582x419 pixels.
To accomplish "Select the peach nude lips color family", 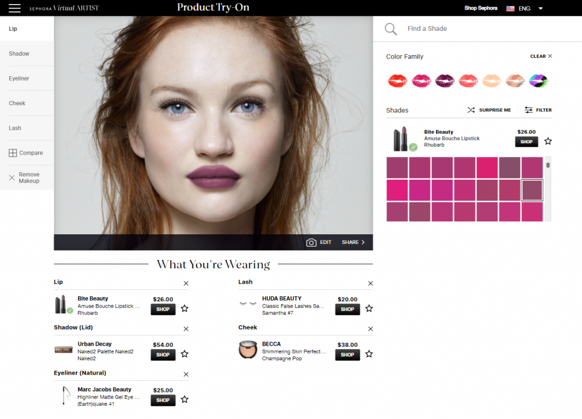I will 492,80.
